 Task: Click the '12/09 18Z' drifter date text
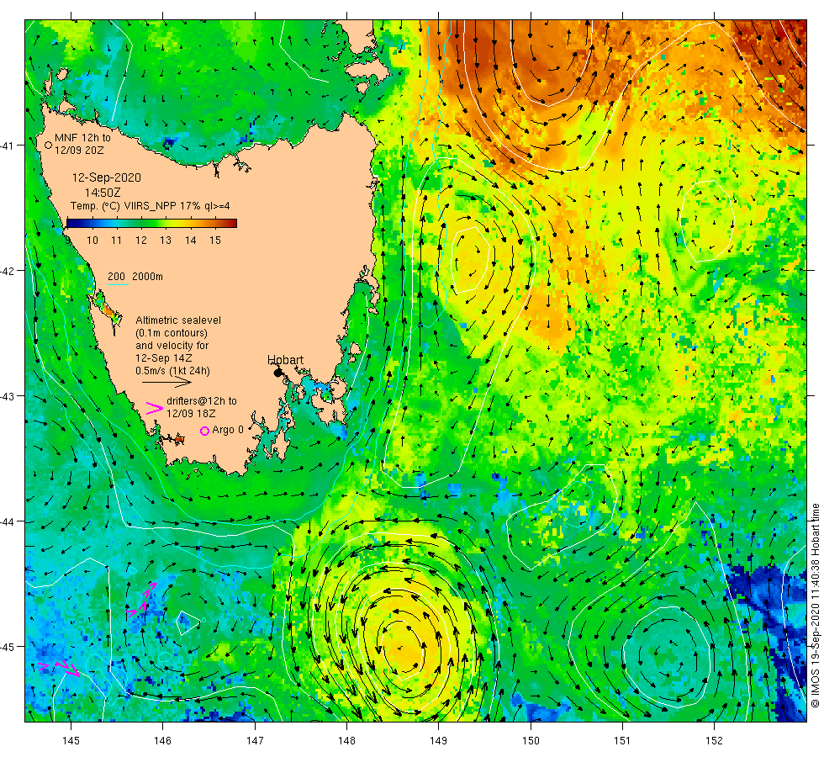[x=191, y=414]
